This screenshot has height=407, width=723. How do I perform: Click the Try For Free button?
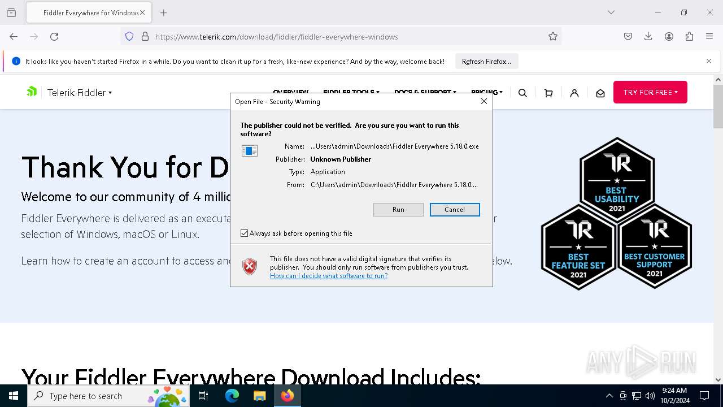(650, 92)
